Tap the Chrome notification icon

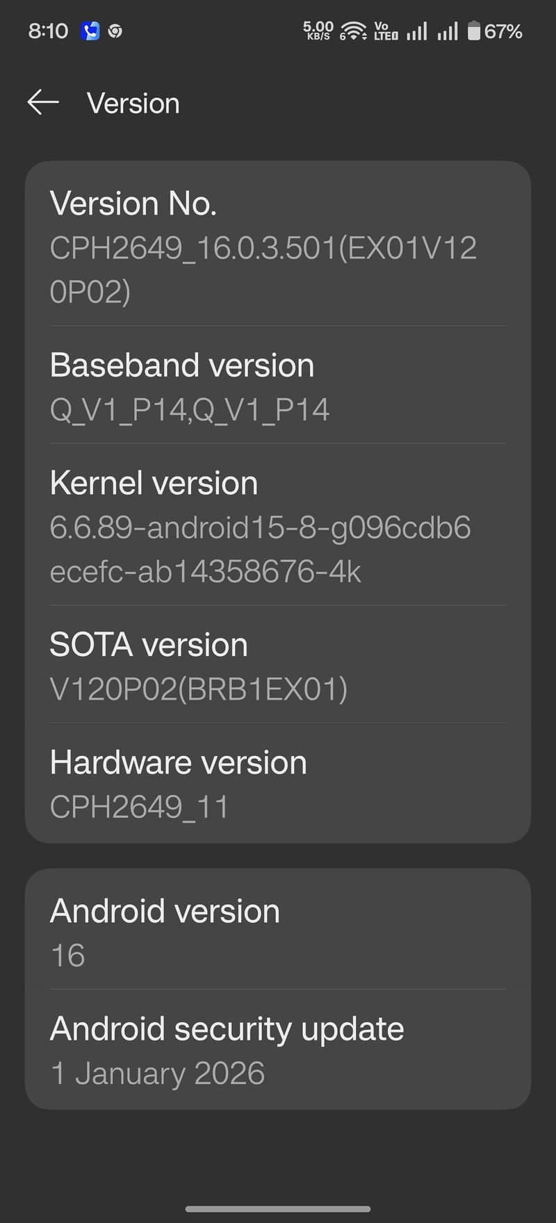pos(115,31)
